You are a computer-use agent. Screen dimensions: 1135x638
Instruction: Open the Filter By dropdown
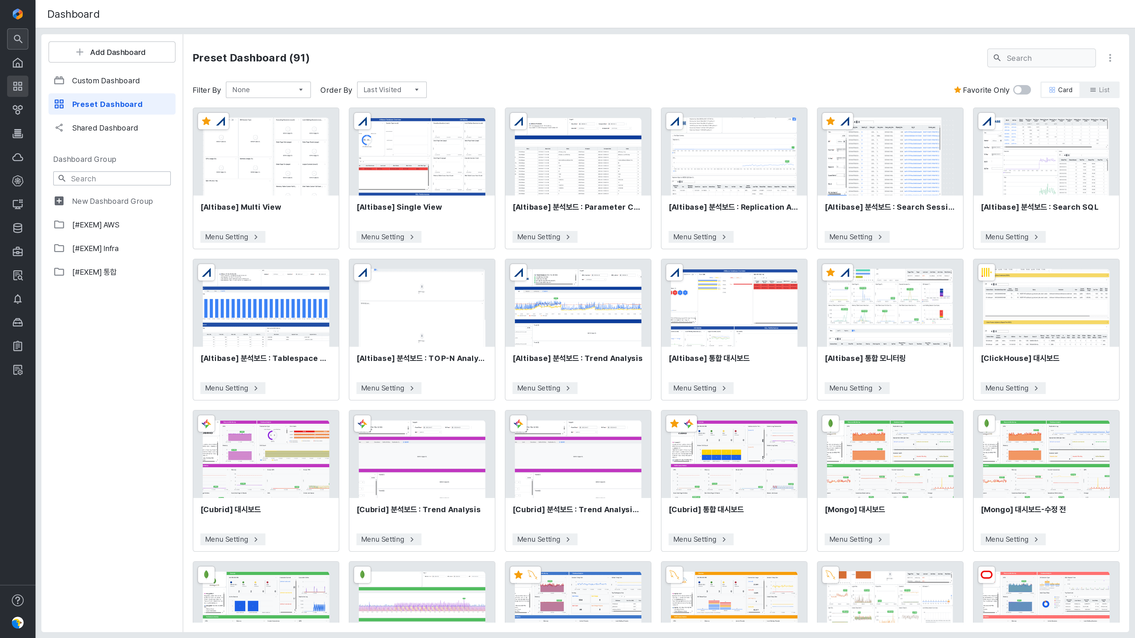tap(268, 90)
